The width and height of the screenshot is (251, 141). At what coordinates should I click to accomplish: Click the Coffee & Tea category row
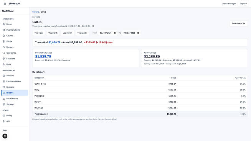click(140, 84)
